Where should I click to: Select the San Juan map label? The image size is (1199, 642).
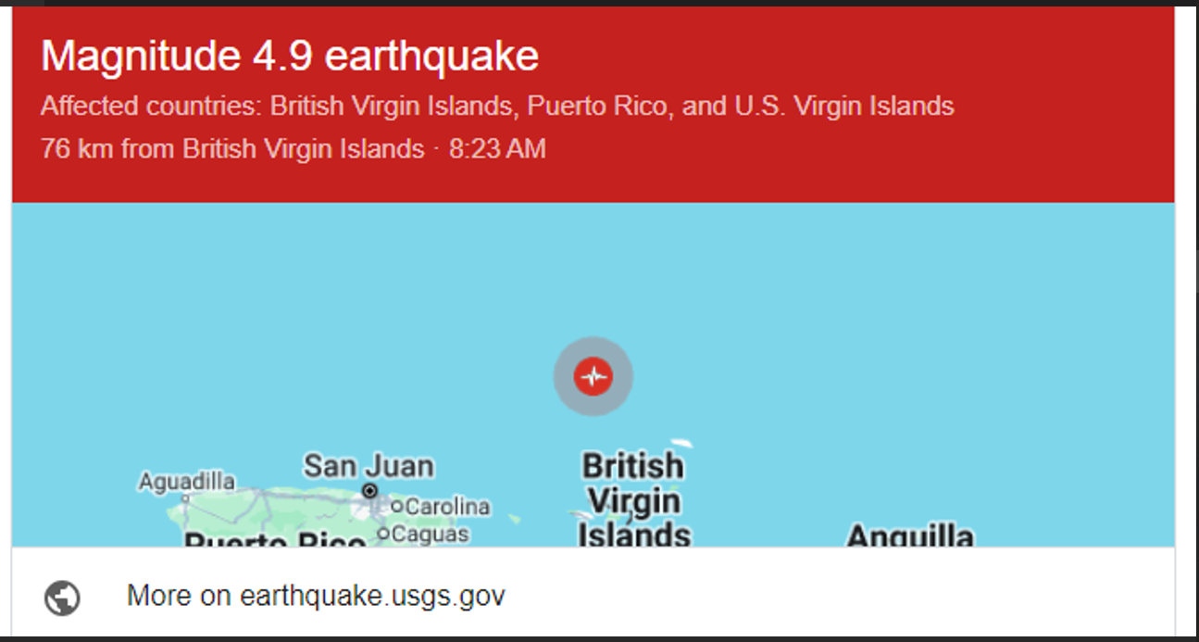pos(368,465)
